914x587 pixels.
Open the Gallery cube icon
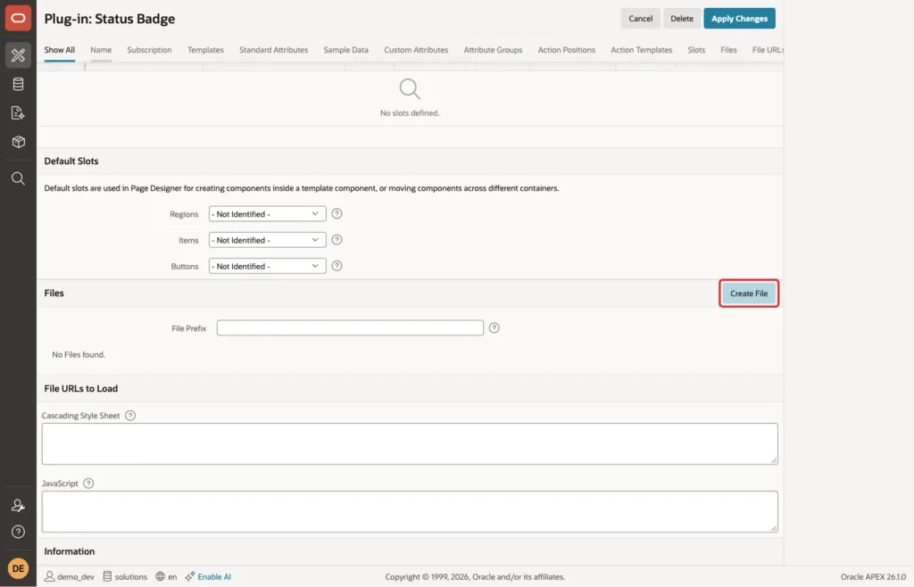coord(18,142)
